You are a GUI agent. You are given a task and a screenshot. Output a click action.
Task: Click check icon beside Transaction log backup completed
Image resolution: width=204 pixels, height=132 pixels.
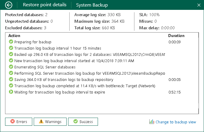pos(11,86)
